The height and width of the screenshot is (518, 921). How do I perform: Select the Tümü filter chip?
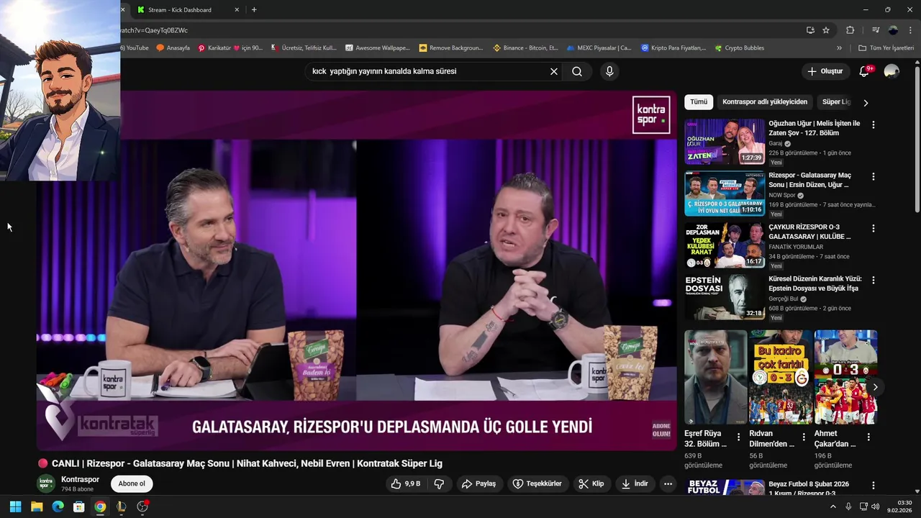pos(699,102)
